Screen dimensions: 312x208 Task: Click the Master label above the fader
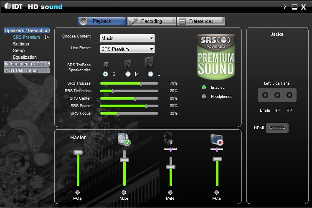click(78, 138)
